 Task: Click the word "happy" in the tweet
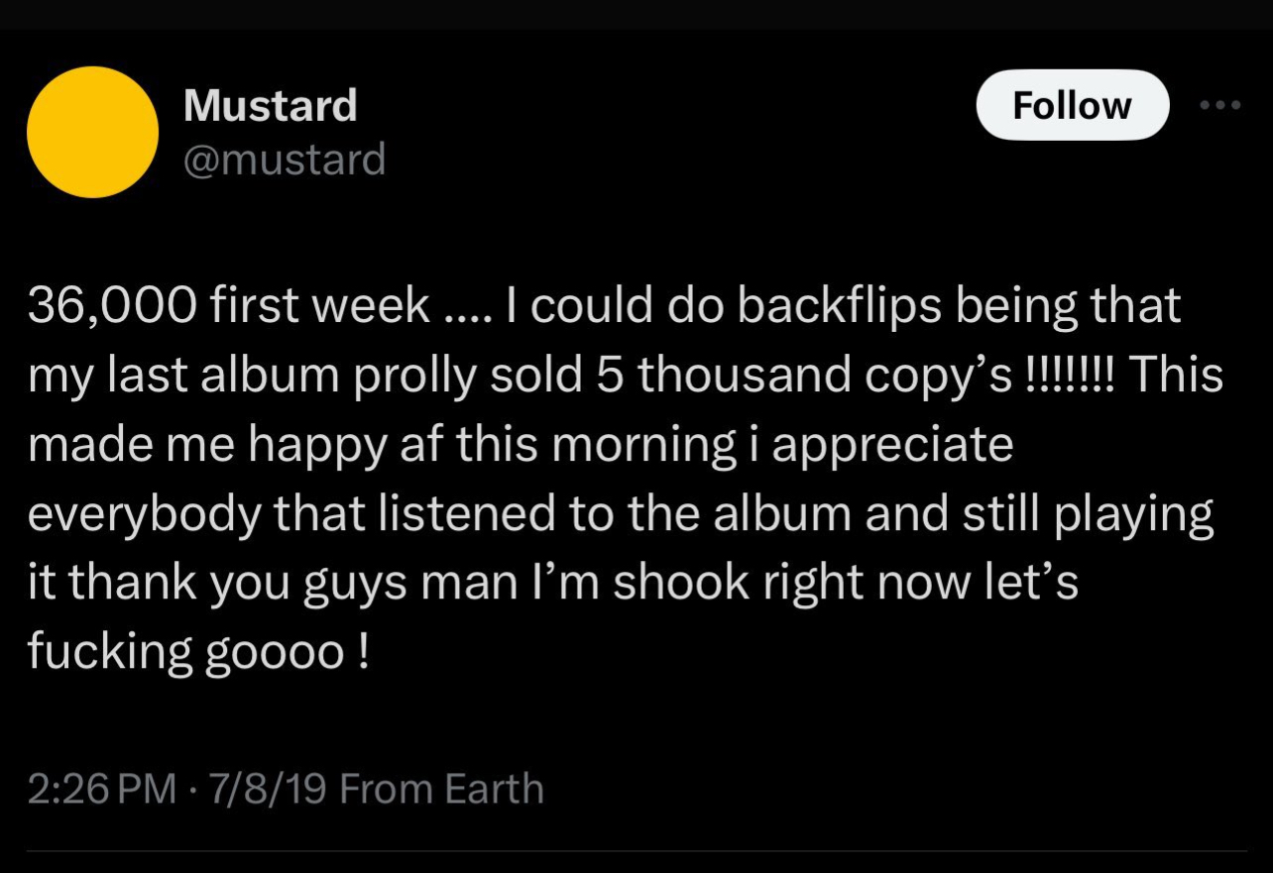coord(314,445)
